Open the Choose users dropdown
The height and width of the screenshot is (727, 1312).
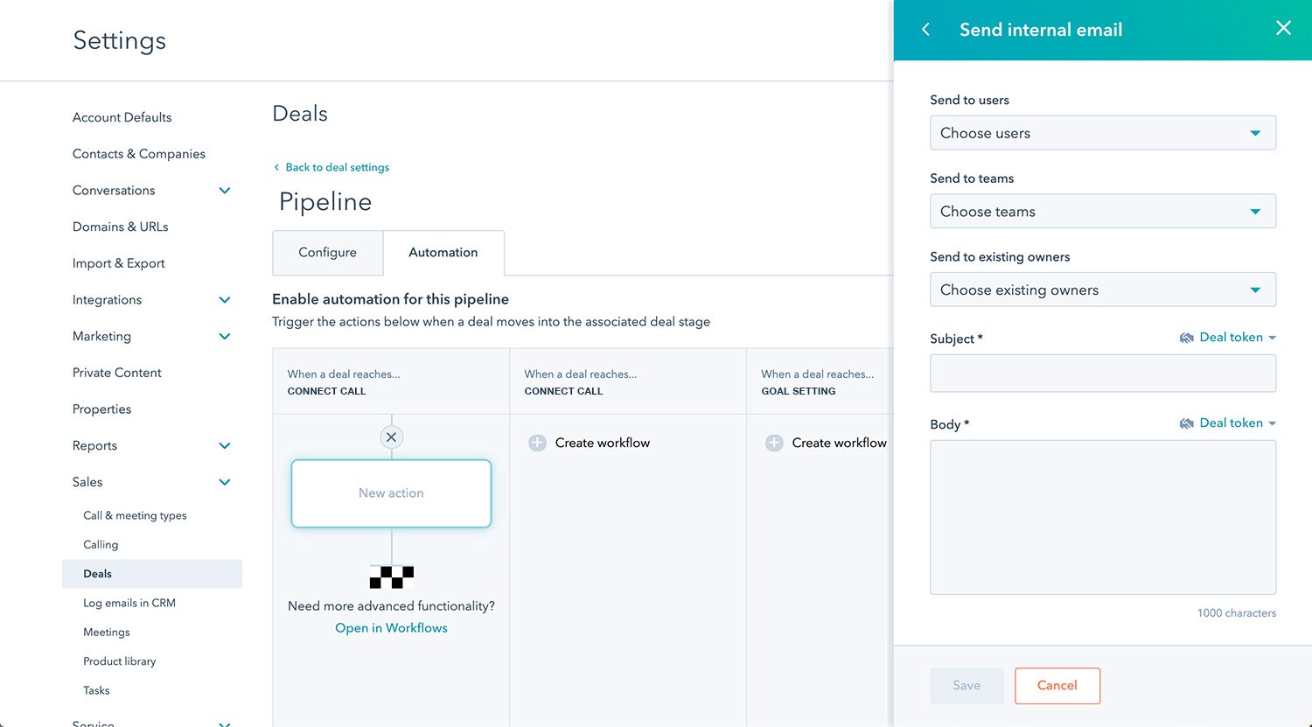pos(1103,133)
